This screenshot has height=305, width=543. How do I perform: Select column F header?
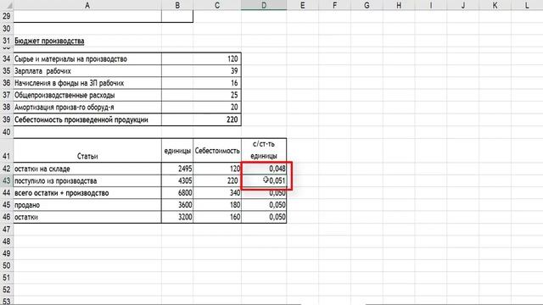334,5
